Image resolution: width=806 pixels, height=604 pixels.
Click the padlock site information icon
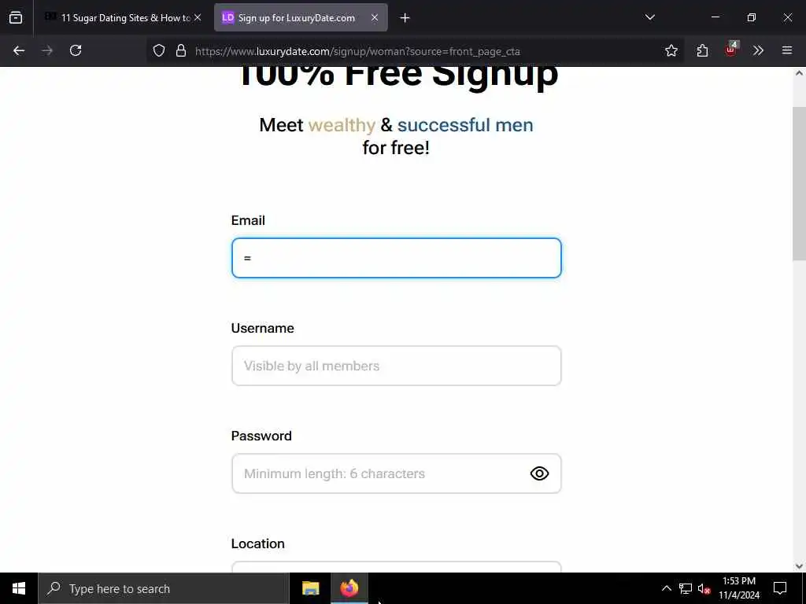coord(181,50)
